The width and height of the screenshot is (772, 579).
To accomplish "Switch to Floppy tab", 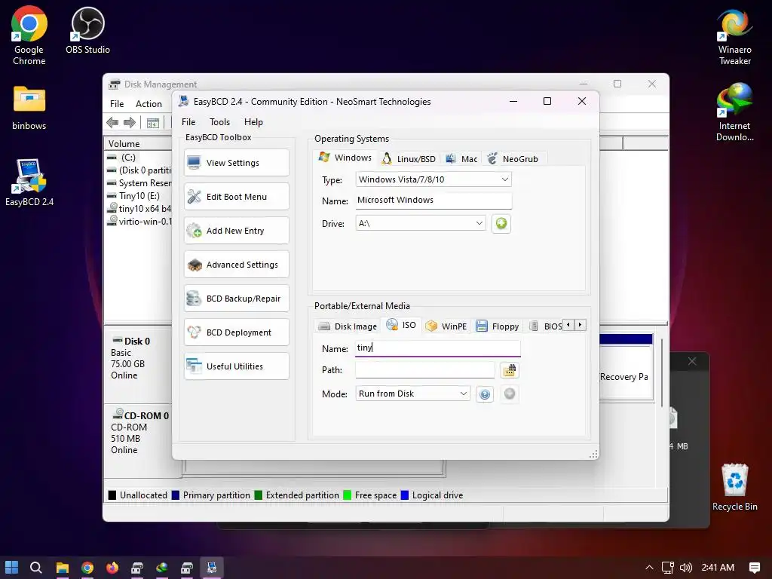I will (498, 326).
